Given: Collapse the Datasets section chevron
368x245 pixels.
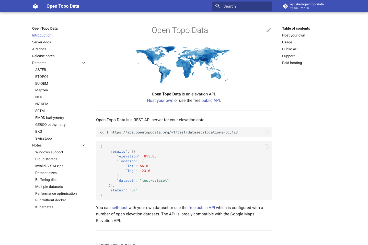Looking at the screenshot, I should pyautogui.click(x=84, y=63).
